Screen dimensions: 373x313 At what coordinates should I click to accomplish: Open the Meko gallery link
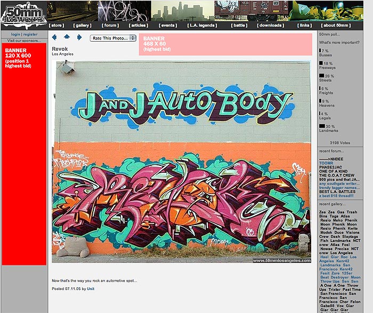[x=338, y=220]
